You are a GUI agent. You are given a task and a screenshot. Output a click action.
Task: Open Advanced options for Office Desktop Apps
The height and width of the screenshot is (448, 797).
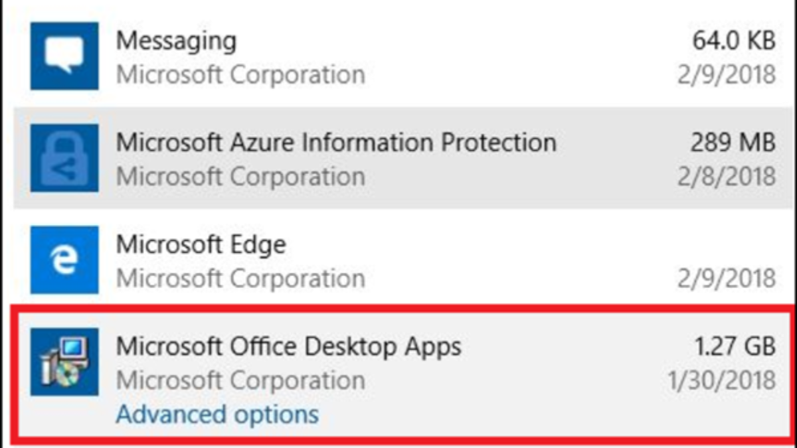[x=217, y=415]
